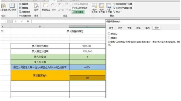Toggle Show Ink (显示墨迹)
The height and width of the screenshot is (101, 181).
78,12
